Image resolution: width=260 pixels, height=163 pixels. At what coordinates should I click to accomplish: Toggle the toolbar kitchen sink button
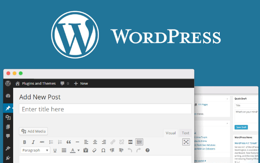pos(139,142)
